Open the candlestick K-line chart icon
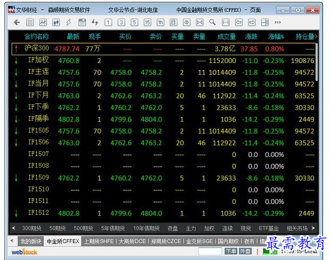 coord(56,22)
